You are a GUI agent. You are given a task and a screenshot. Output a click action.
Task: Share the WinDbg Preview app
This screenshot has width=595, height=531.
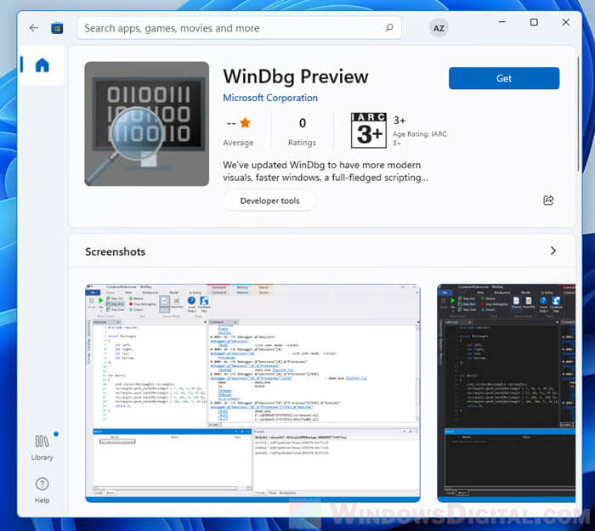(x=548, y=200)
